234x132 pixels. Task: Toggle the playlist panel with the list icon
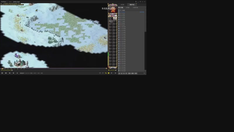115,73
